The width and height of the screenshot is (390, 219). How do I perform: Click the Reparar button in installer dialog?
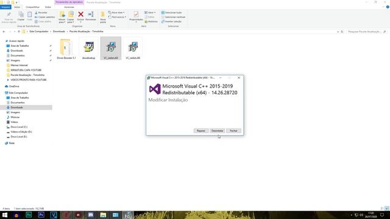pos(201,131)
